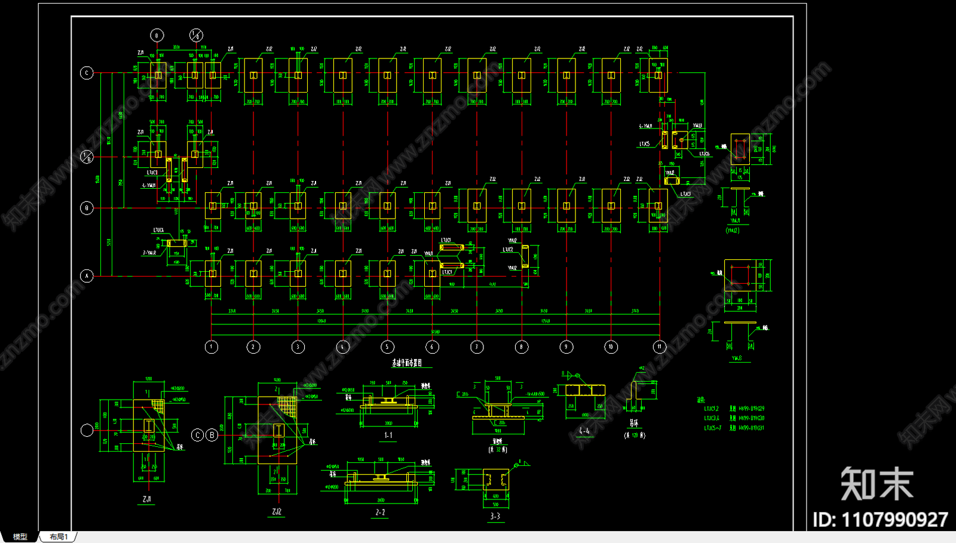Click the YMJ3 detail label
Screen dimensions: 956x543
pyautogui.click(x=737, y=358)
